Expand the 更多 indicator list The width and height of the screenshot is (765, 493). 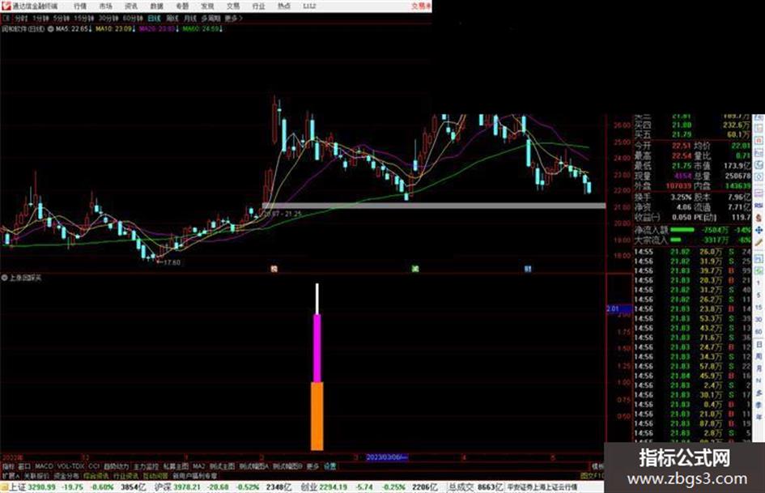pyautogui.click(x=312, y=466)
